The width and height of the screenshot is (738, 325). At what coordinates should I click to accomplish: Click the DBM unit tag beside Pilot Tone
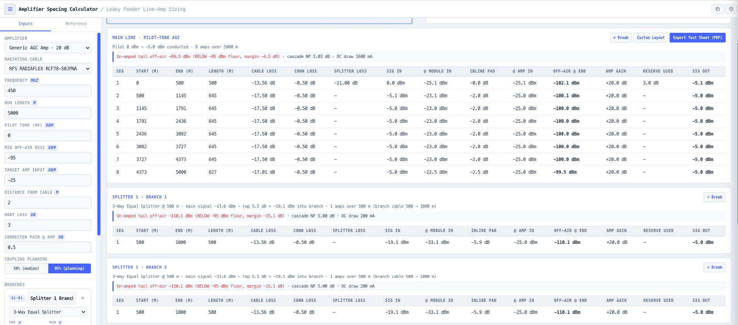coord(49,125)
